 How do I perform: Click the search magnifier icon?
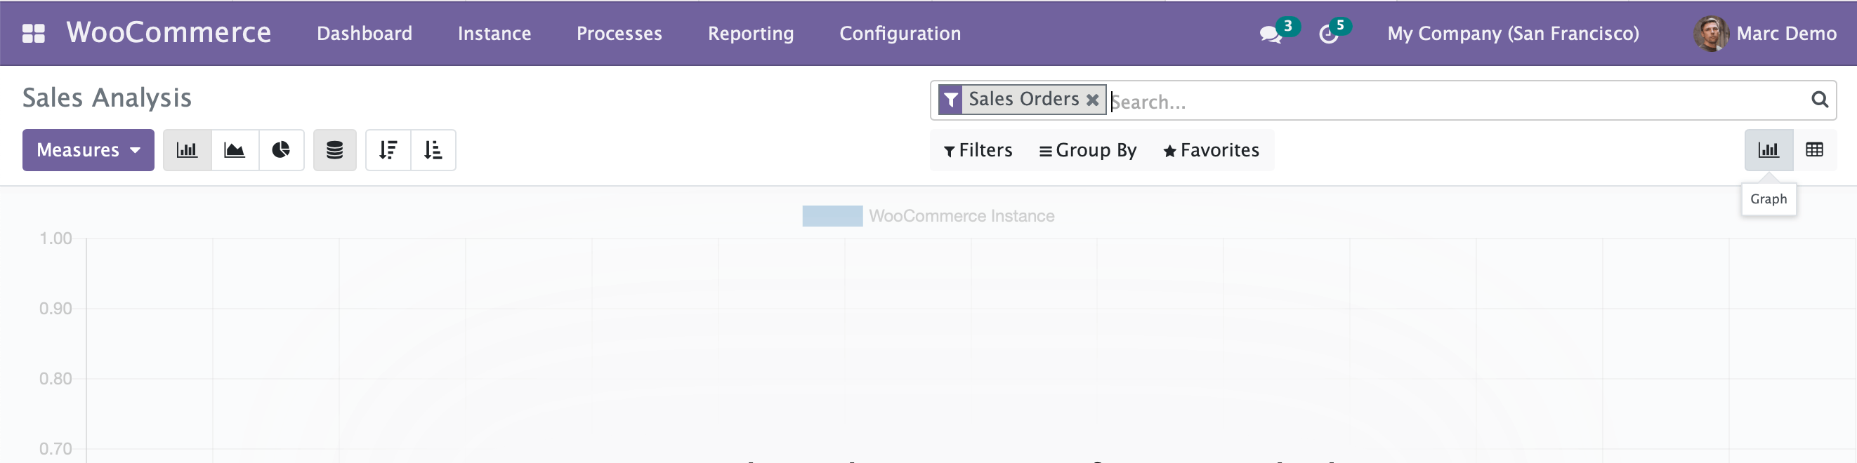[1820, 100]
